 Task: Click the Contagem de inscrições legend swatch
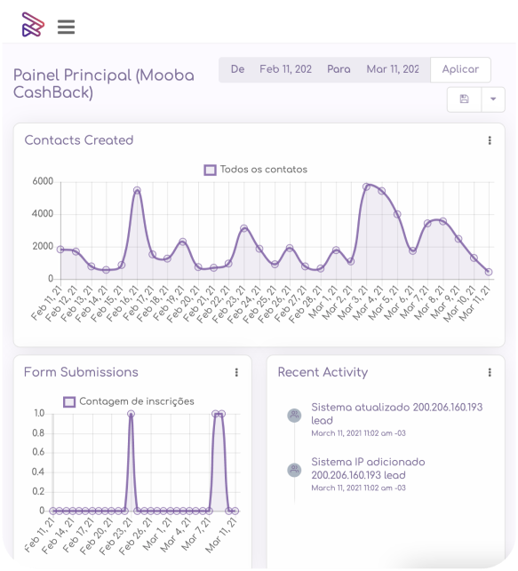point(69,401)
